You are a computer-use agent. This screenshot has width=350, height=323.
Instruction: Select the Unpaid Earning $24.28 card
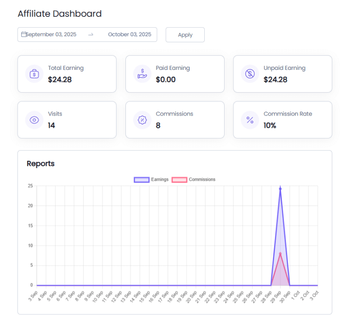point(282,74)
